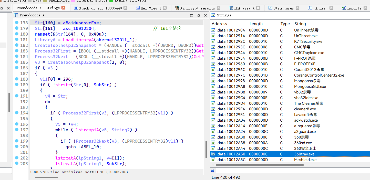Click aBaidusdsvcExe variable on line 178
Screen dimensions: 370x180
[x=81, y=23]
